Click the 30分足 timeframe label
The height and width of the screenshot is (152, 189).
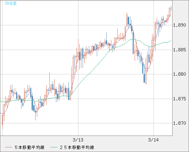(x=11, y=3)
